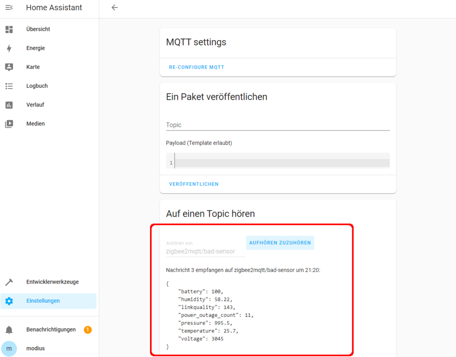
Task: Open Entwicklerwerkzeuge in the sidebar
Action: [48, 282]
